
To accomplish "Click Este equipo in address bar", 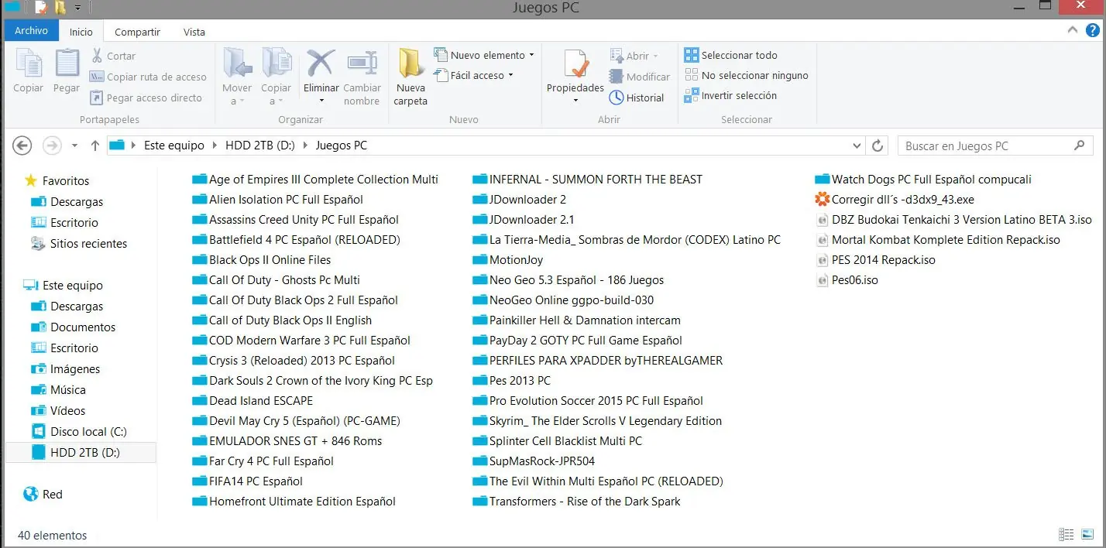I will tap(174, 146).
